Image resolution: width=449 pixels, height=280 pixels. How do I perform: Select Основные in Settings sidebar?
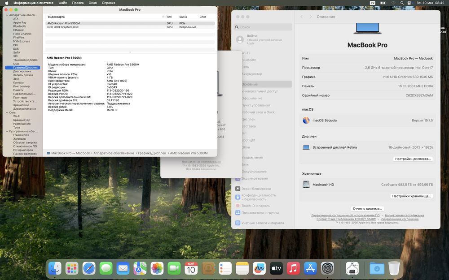pos(263,84)
